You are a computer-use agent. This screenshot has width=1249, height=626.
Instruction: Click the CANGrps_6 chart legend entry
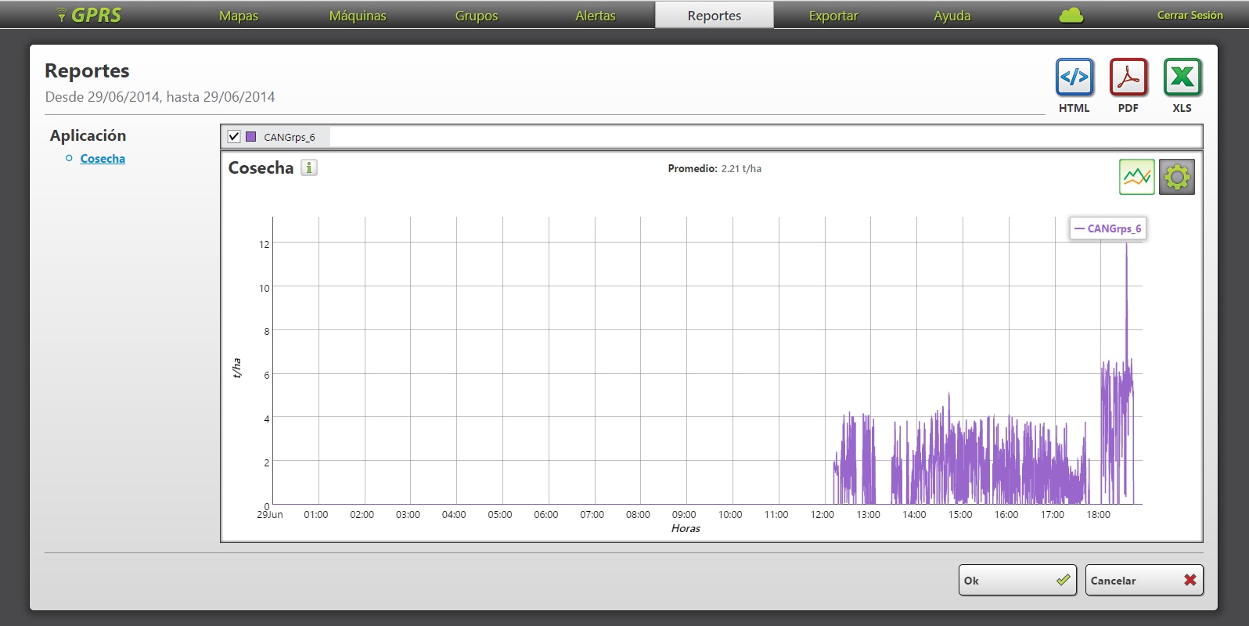coord(1108,228)
